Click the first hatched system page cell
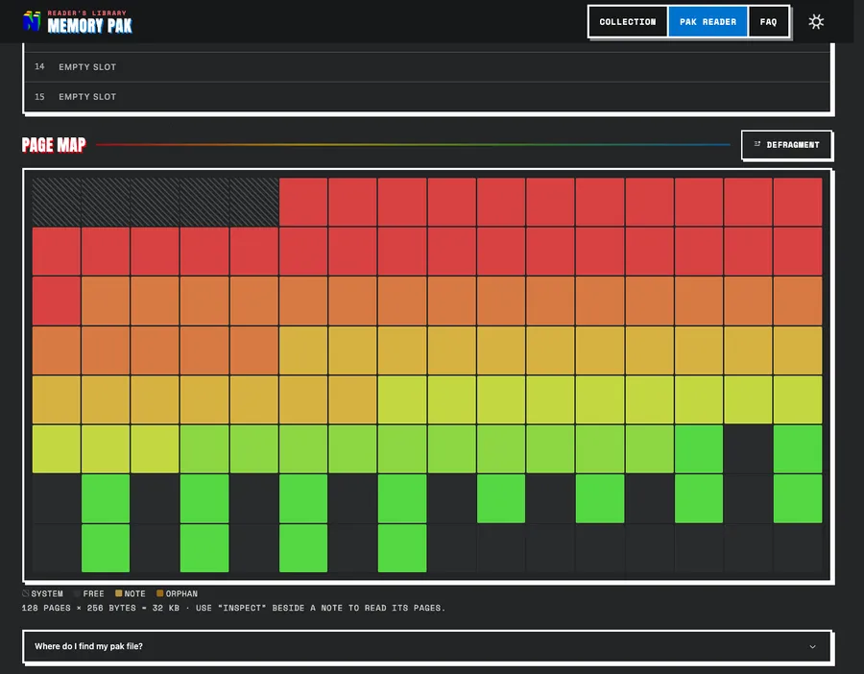The image size is (864, 674). 57,202
